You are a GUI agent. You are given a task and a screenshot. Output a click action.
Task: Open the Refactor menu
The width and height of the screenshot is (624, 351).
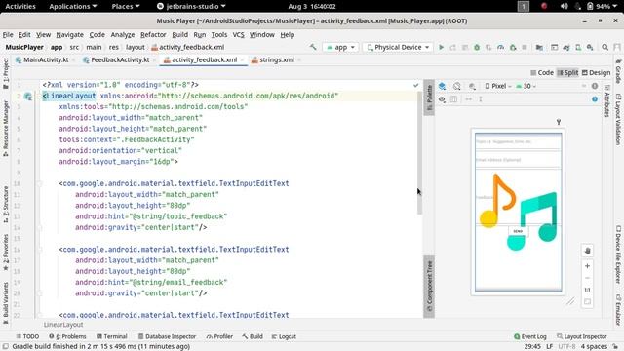tap(153, 35)
